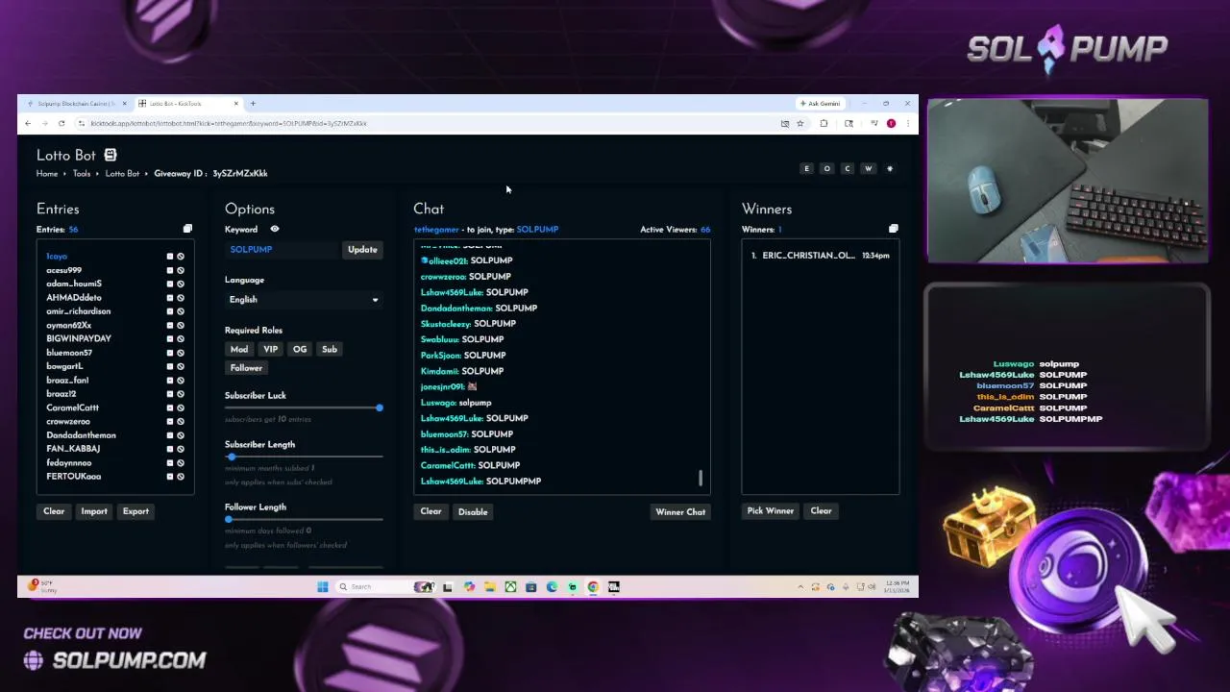This screenshot has height=692, width=1230.
Task: Click the robot icon beside Lotto Bot title
Action: pos(111,155)
